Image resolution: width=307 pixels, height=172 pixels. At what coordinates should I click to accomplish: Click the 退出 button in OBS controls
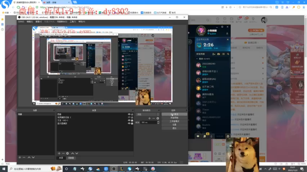(174, 128)
